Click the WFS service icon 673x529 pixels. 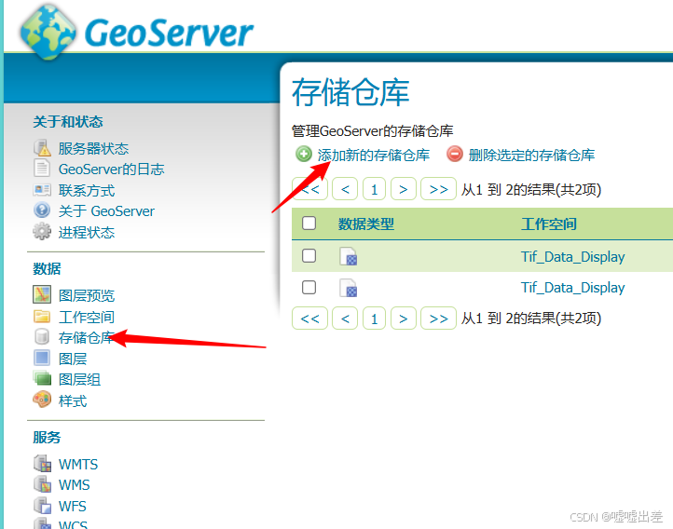(x=42, y=506)
